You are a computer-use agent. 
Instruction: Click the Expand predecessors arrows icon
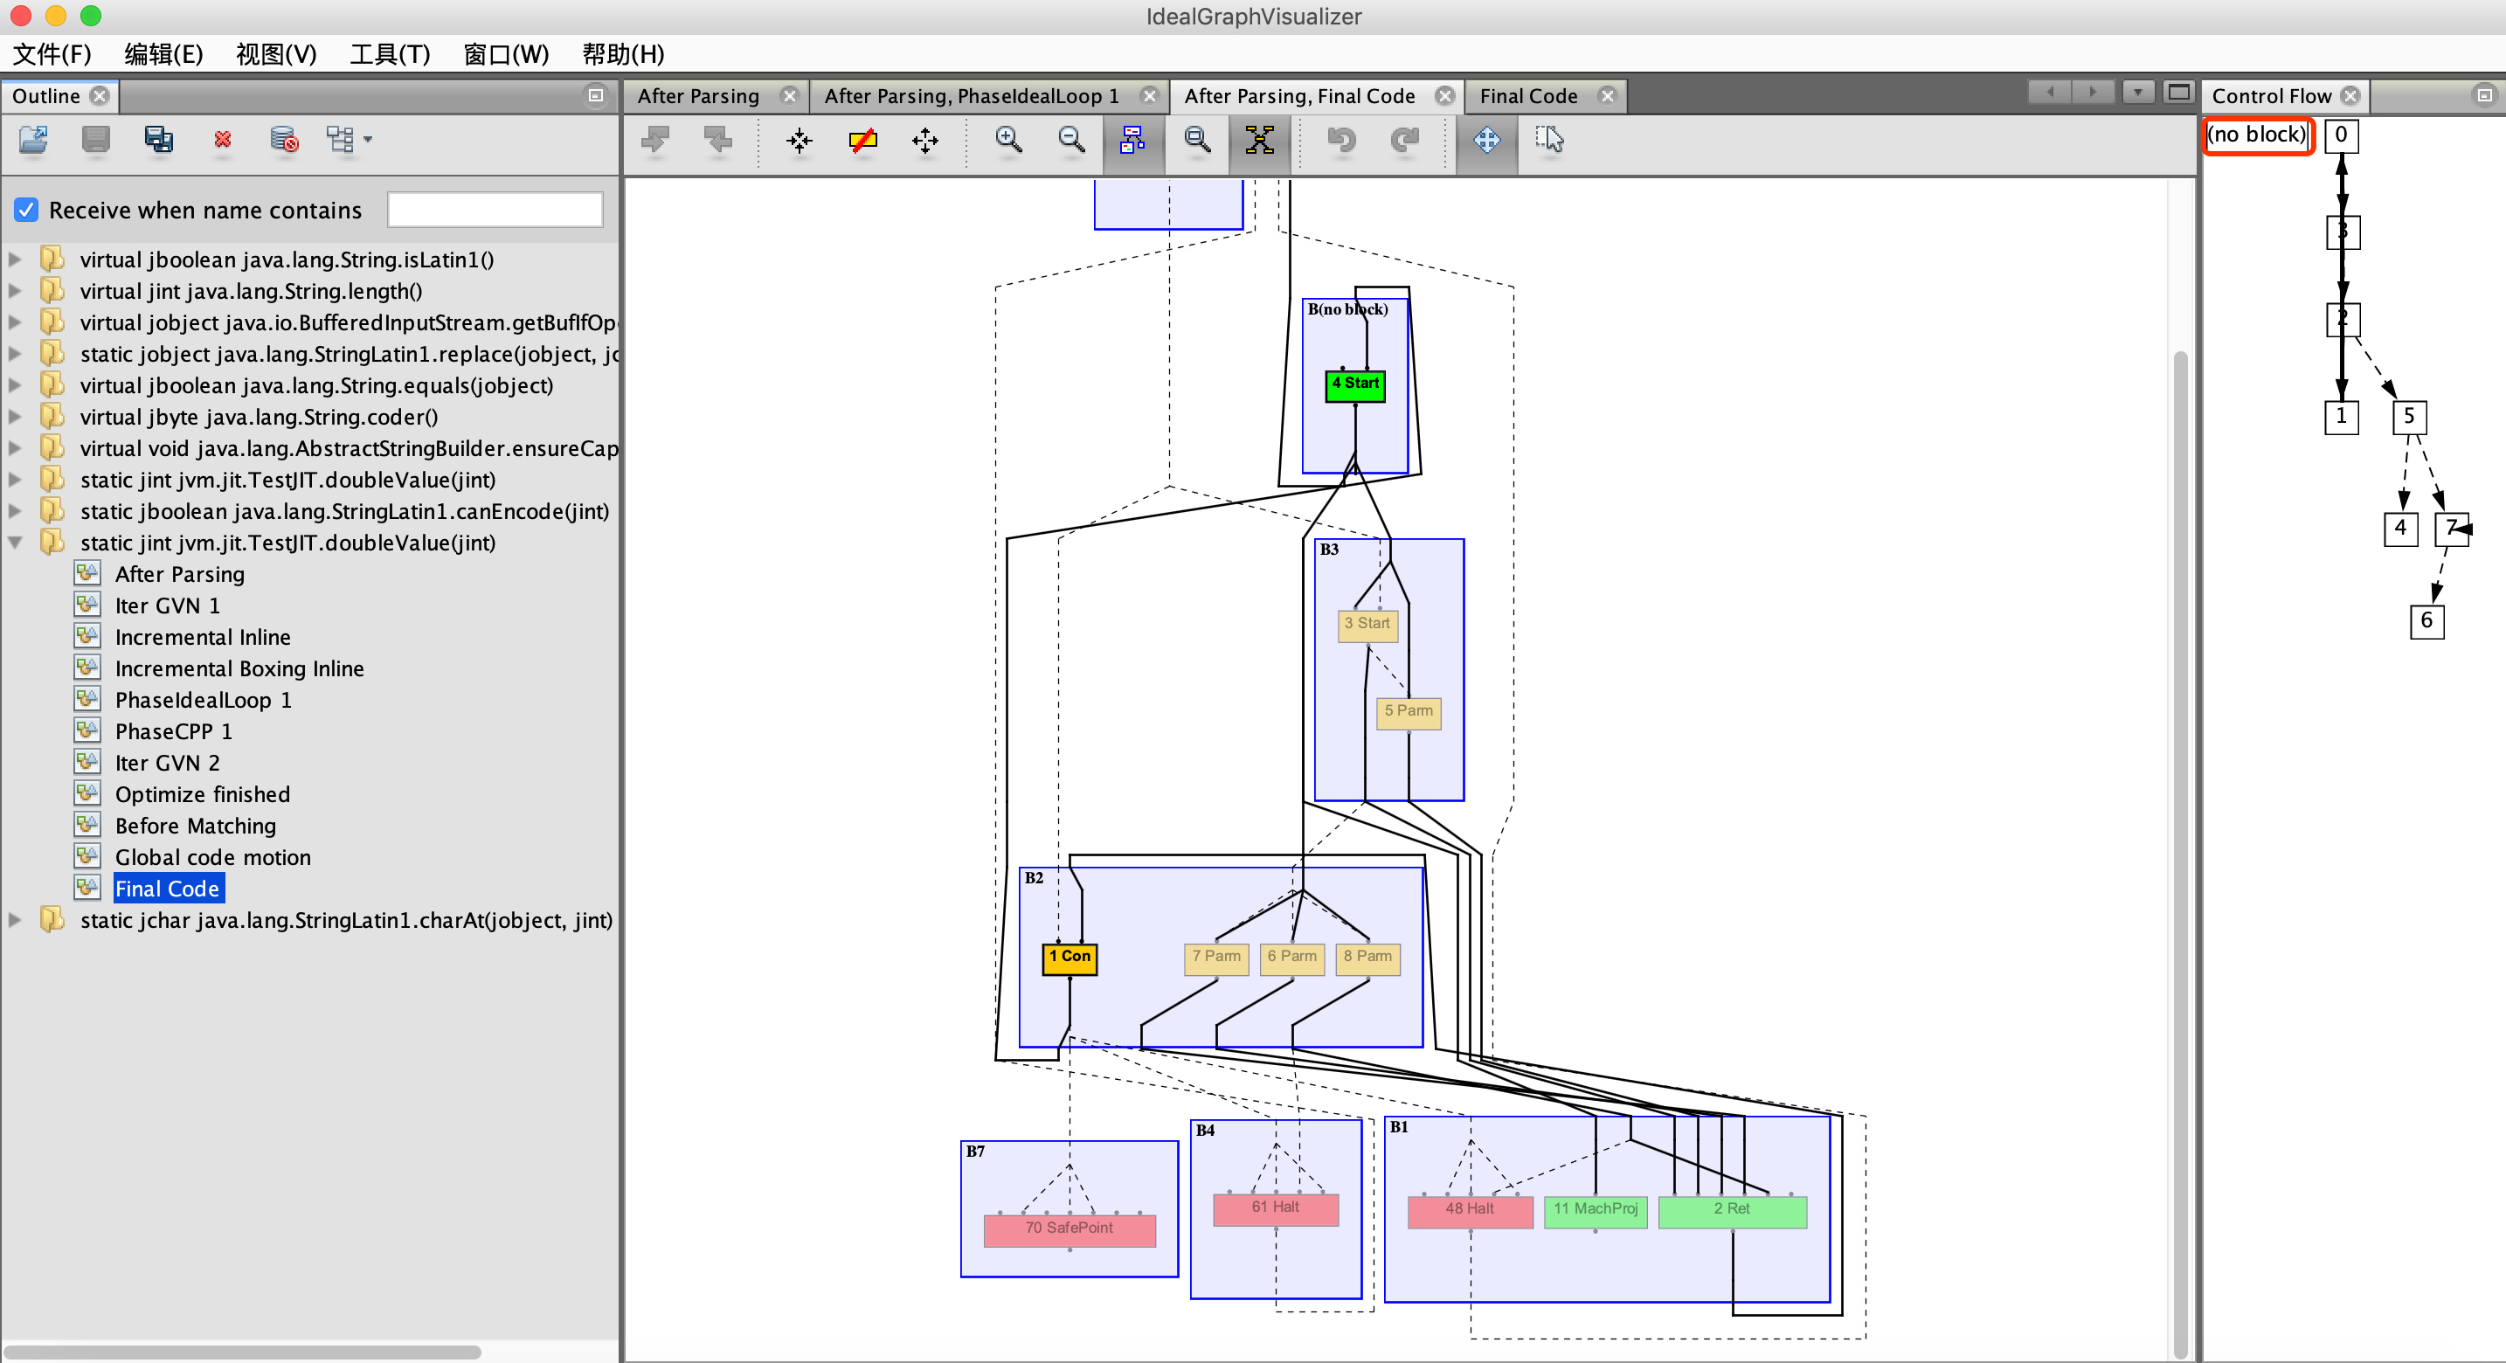pyautogui.click(x=925, y=140)
